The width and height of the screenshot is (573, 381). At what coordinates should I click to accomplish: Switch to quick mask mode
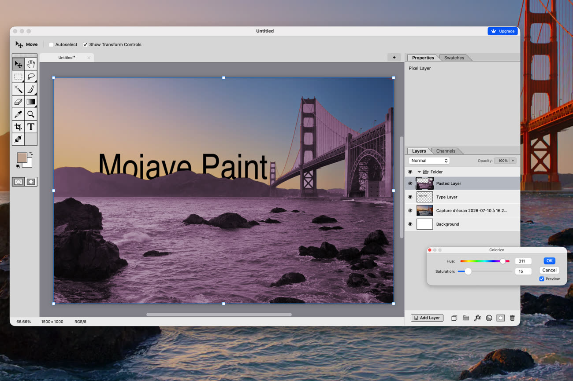pos(31,182)
